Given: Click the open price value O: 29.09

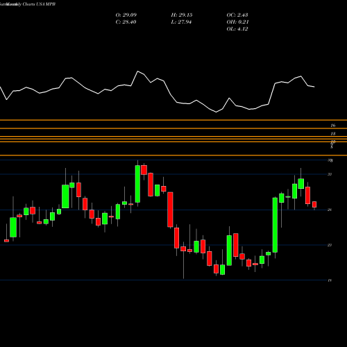Looking at the screenshot, I should point(126,15).
